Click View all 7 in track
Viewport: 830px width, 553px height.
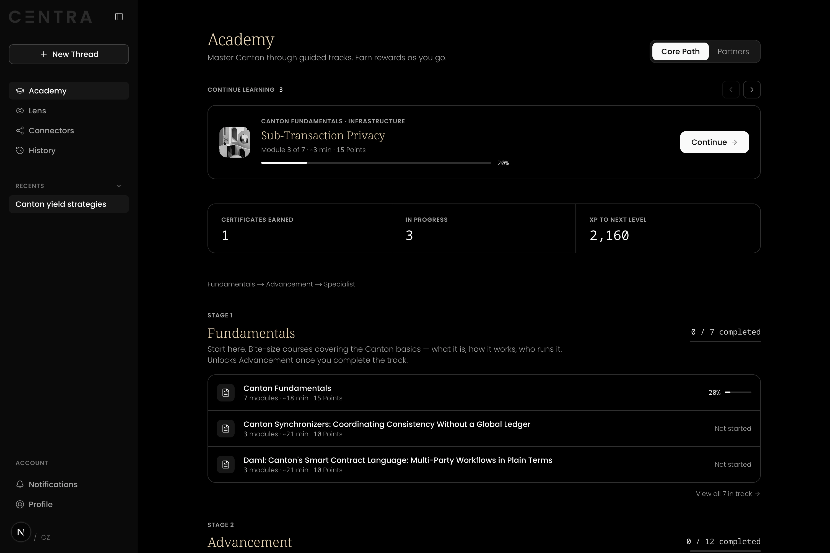point(728,494)
